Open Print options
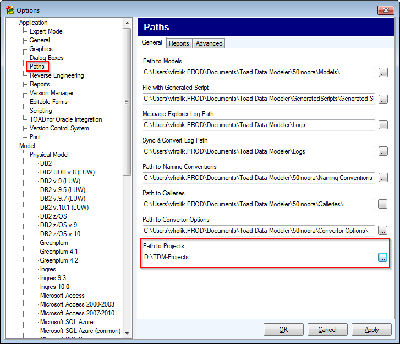Screen dimensions: 400x344 [35, 137]
